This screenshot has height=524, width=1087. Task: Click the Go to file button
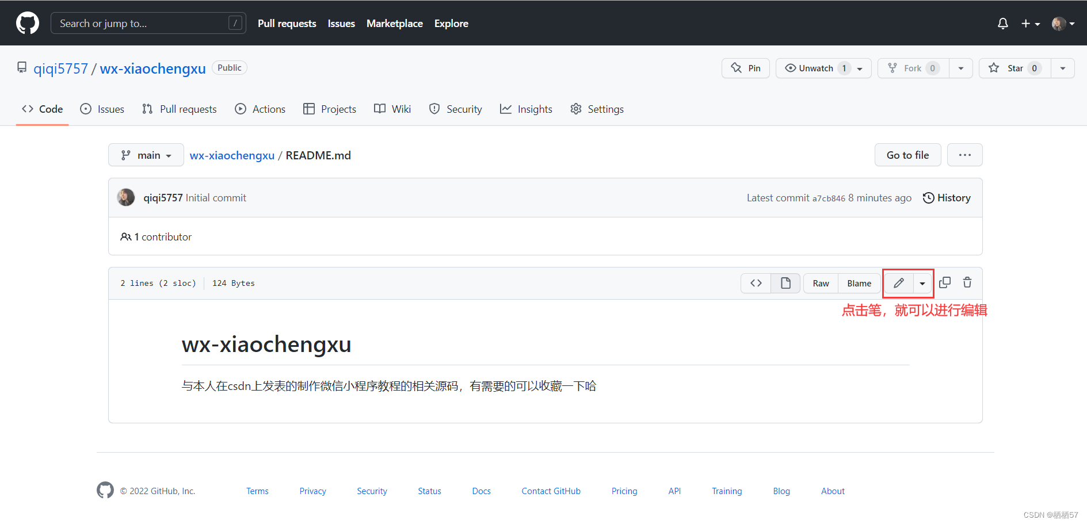click(x=907, y=155)
